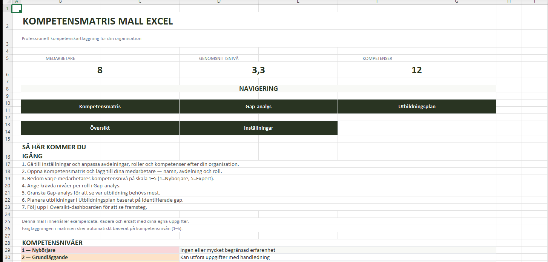Click the Medarbetare value cell showing 8
This screenshot has width=548, height=262.
(100, 70)
